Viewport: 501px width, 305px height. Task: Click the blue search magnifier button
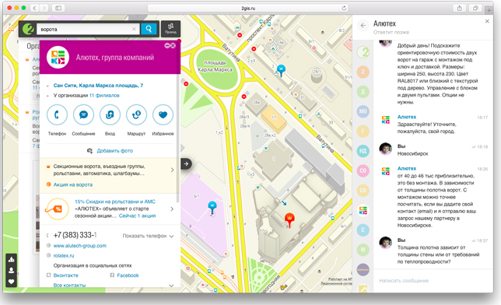(x=149, y=29)
